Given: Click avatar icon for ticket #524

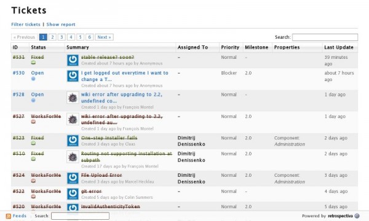Looking at the screenshot, I should pyautogui.click(x=73, y=178).
